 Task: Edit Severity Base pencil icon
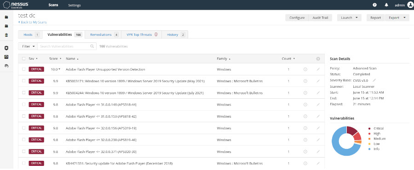pyautogui.click(x=374, y=80)
